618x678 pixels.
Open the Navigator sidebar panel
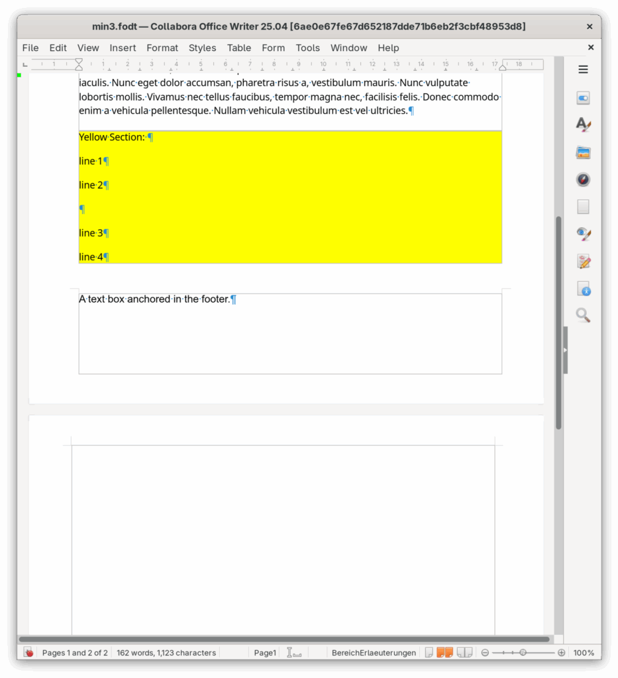pyautogui.click(x=583, y=179)
